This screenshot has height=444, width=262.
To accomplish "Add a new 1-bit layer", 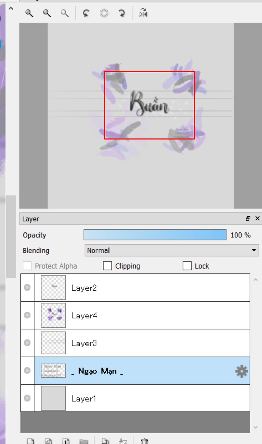I will pos(66,441).
